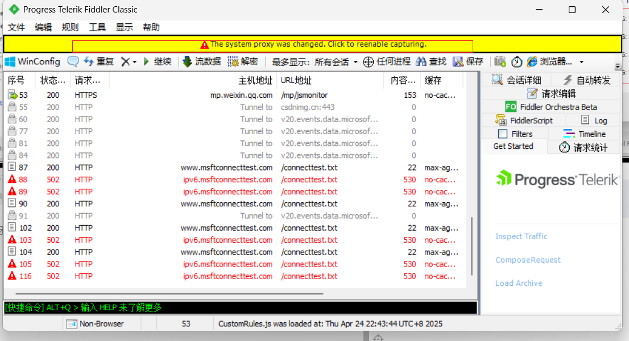629x341 pixels.
Task: Open the Timeline tab
Action: (x=585, y=134)
